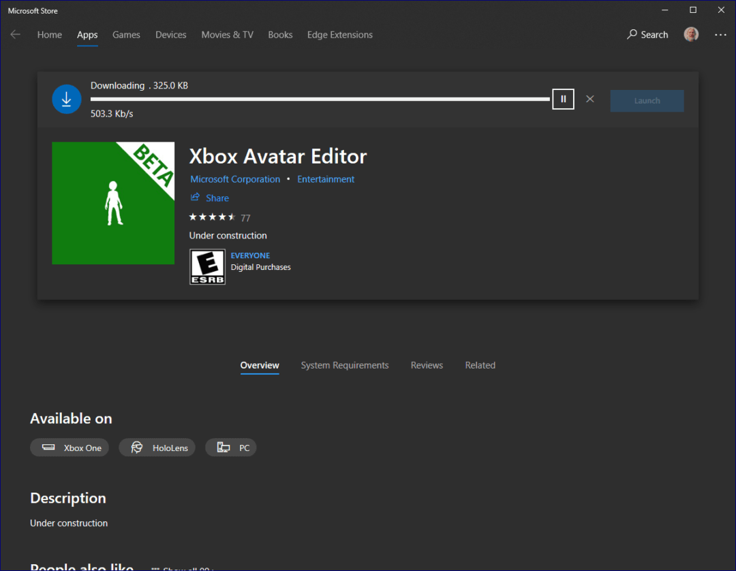The image size is (736, 571).
Task: Click the 'Digital Purchases' text
Action: 260,267
